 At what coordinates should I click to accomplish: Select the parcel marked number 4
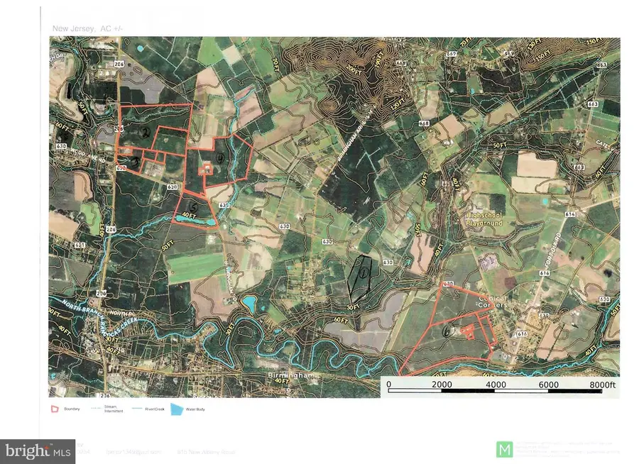coord(222,158)
